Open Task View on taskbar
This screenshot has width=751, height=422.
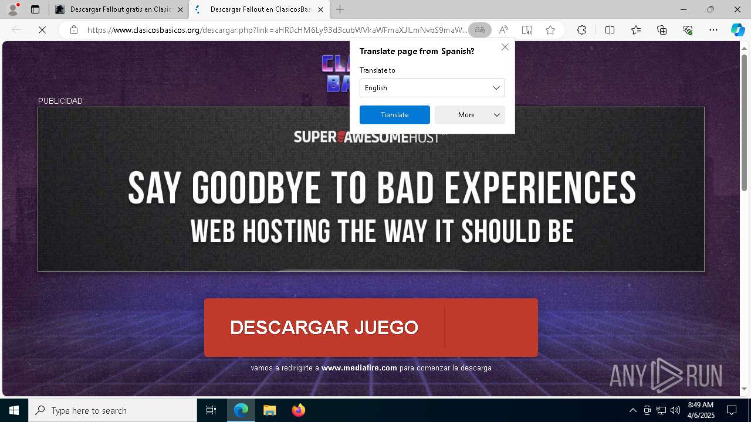click(x=211, y=410)
